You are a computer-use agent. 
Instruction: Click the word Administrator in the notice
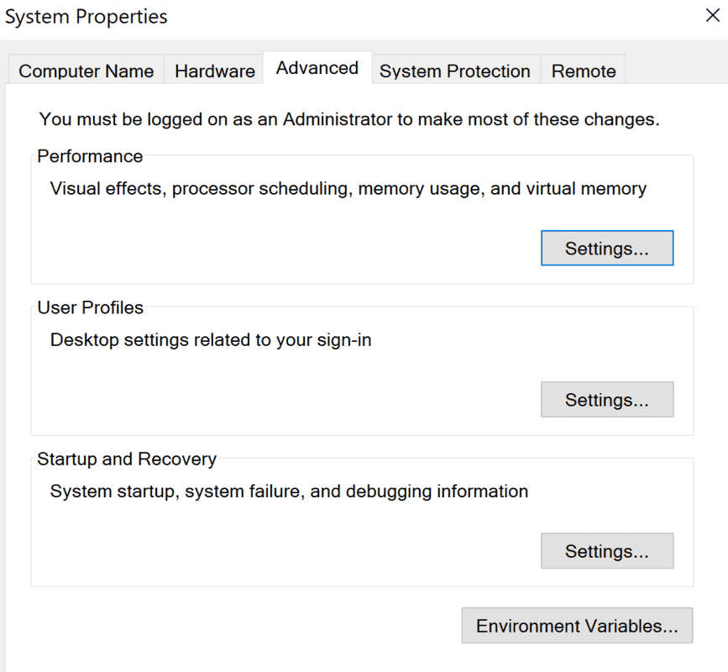pyautogui.click(x=338, y=119)
